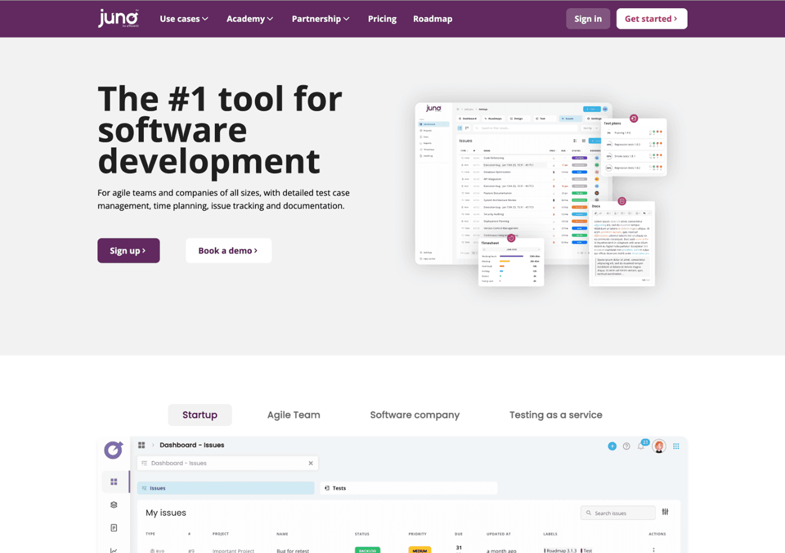This screenshot has width=785, height=553.
Task: Click the UPDATED AT column header
Action: point(499,534)
